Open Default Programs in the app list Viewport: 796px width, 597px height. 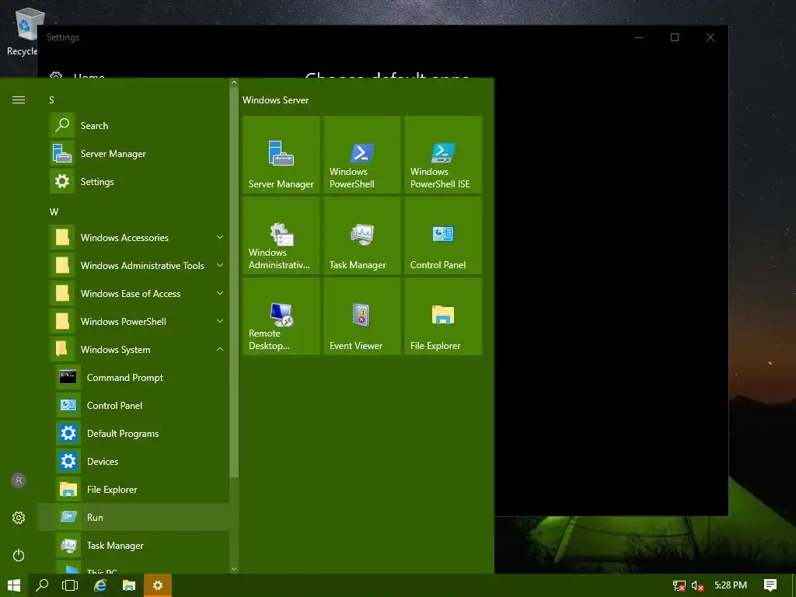click(x=133, y=433)
